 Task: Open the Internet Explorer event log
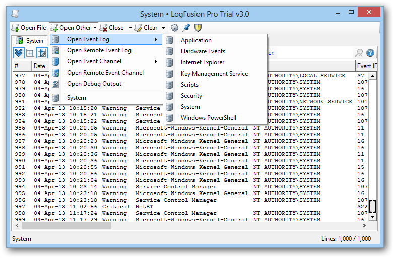click(x=215, y=62)
